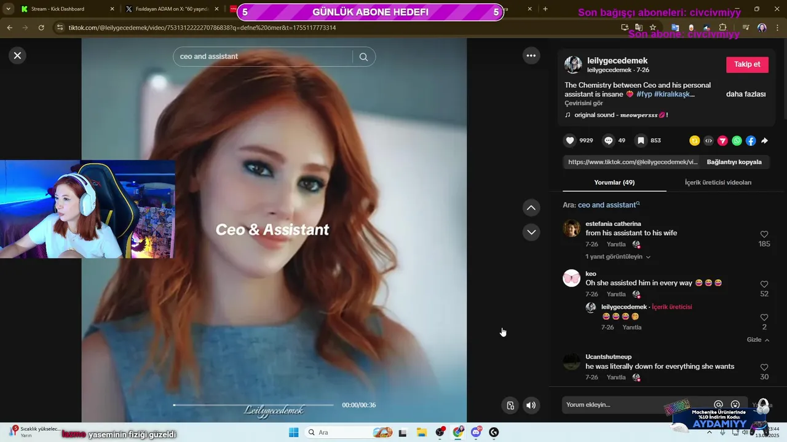Open the media control icon in toolbar
787x442 pixels.
(x=746, y=28)
